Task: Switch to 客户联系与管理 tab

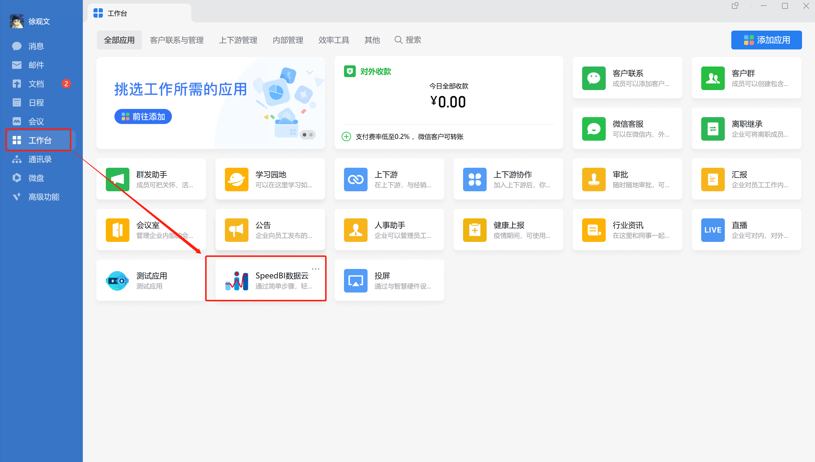Action: coord(177,40)
